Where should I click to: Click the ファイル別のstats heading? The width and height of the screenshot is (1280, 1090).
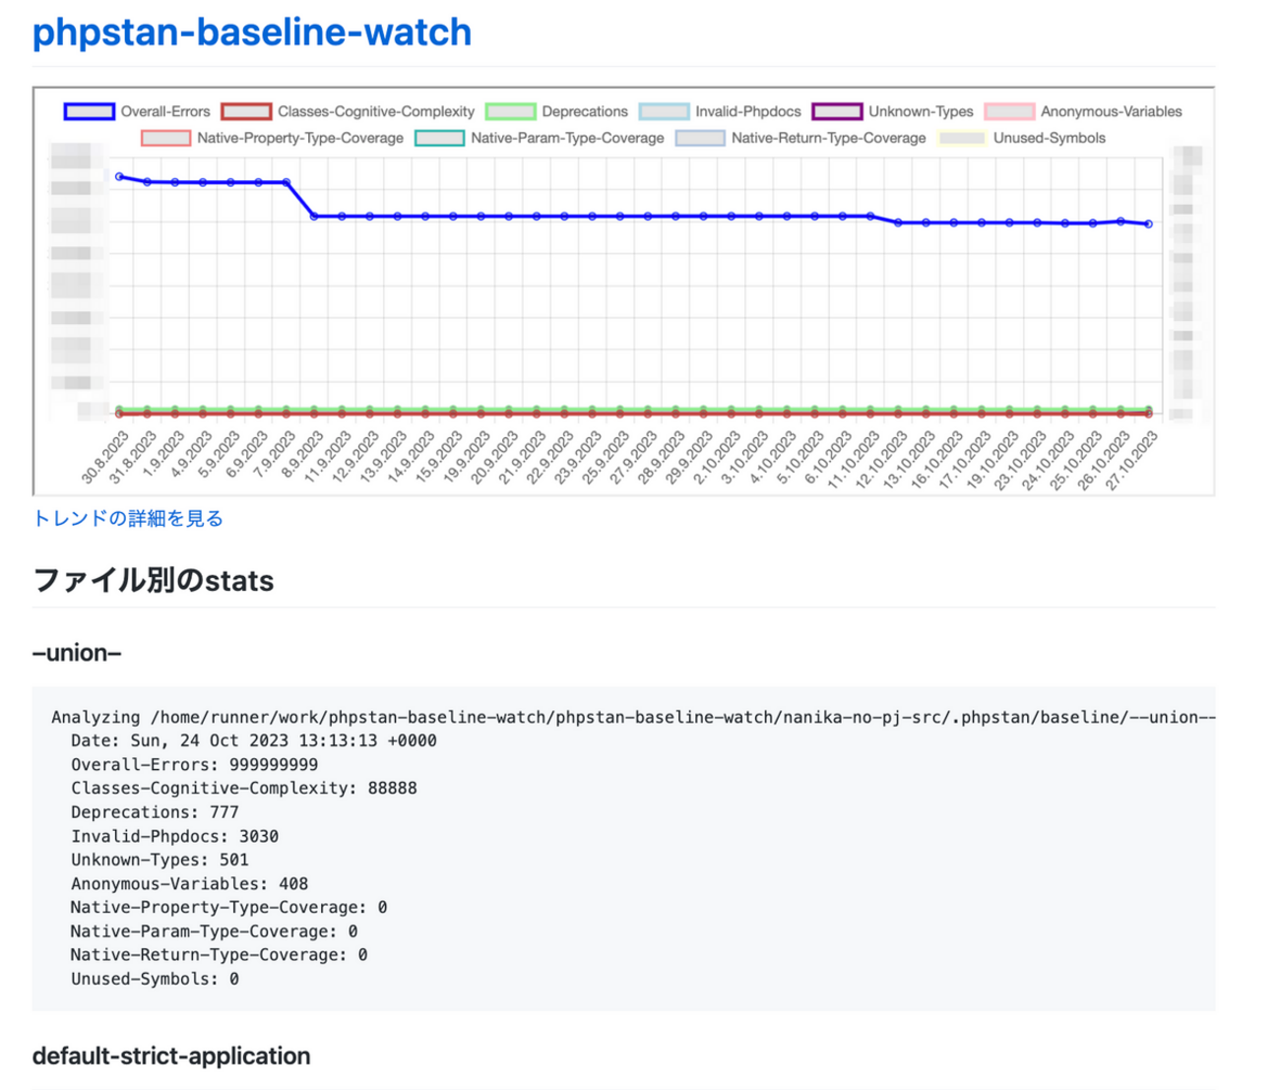pos(154,581)
